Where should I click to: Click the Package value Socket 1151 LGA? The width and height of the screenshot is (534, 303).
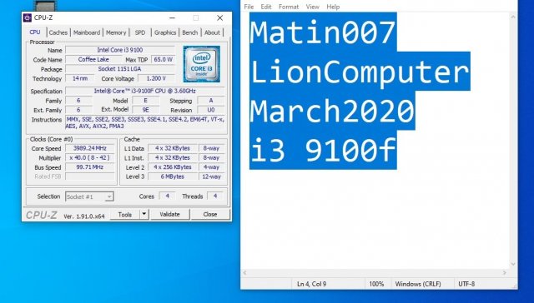120,69
